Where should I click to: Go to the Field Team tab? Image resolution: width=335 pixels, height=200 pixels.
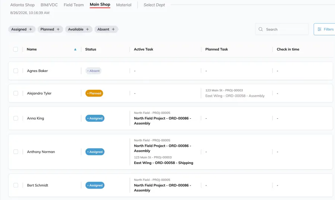pyautogui.click(x=74, y=5)
